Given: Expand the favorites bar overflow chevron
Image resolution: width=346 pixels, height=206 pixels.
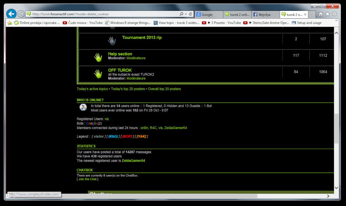Looking at the screenshot, I should [337, 20].
